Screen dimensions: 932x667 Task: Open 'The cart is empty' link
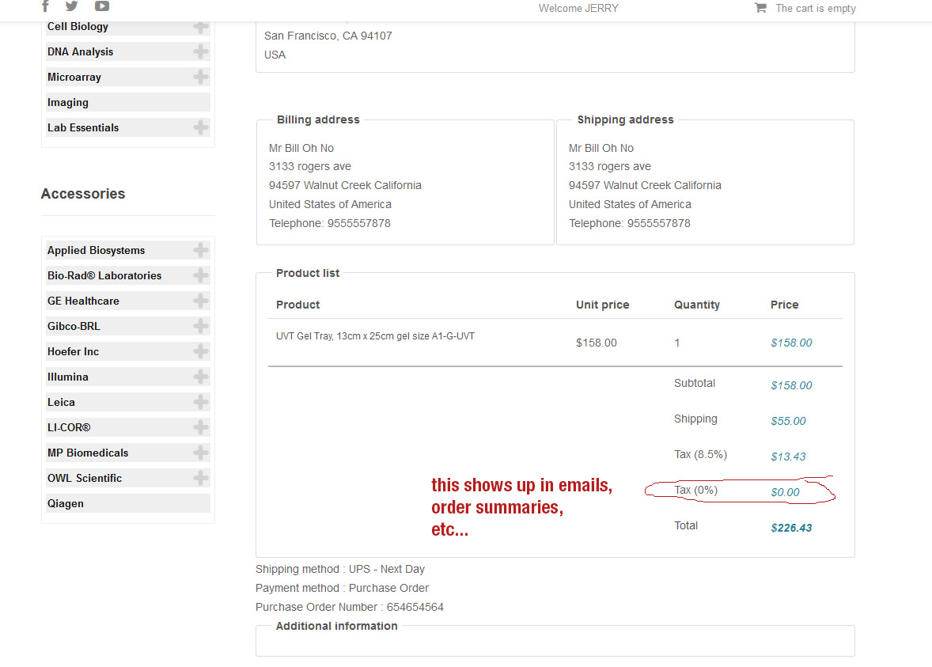pyautogui.click(x=816, y=9)
